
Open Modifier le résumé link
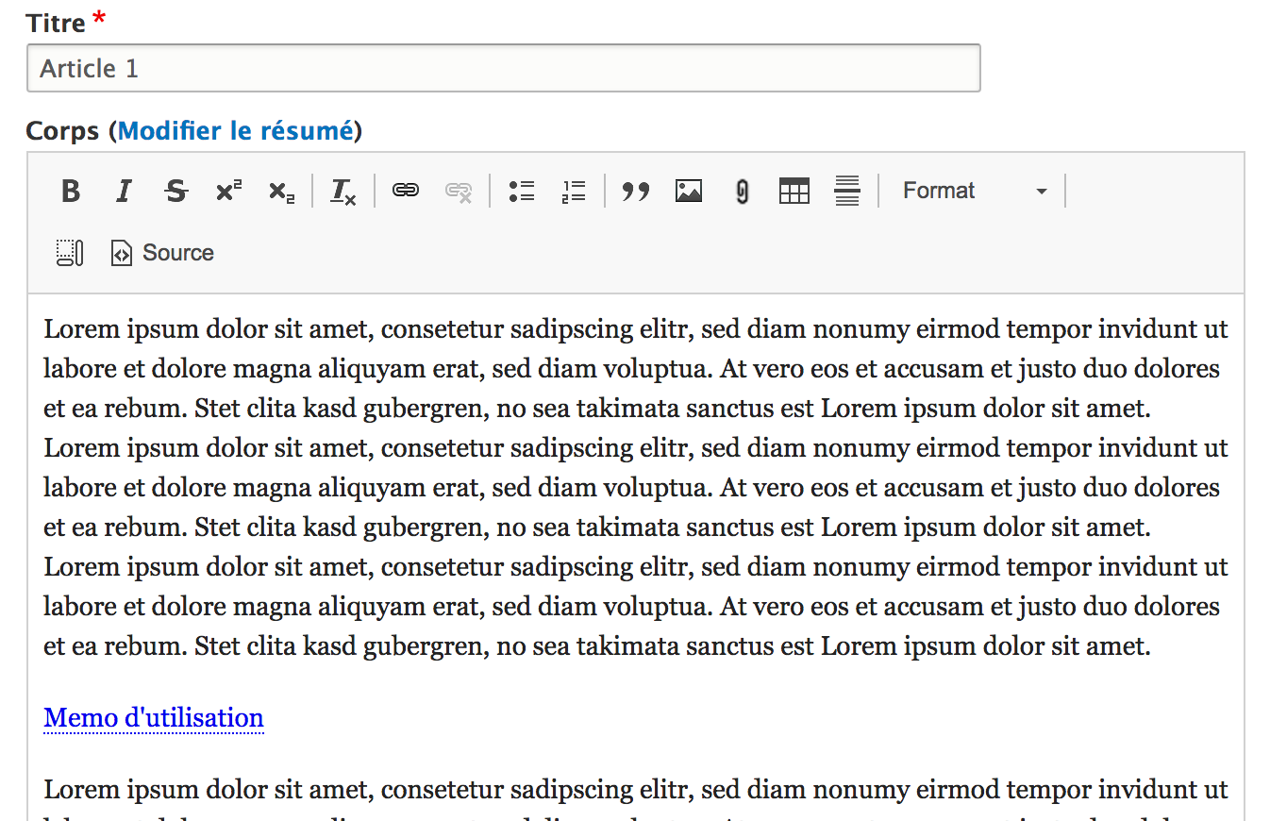235,130
